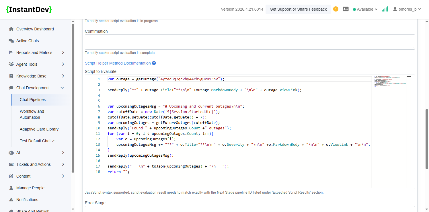Click the AI robot icon
Screen dimensions: 429x212
point(11,153)
